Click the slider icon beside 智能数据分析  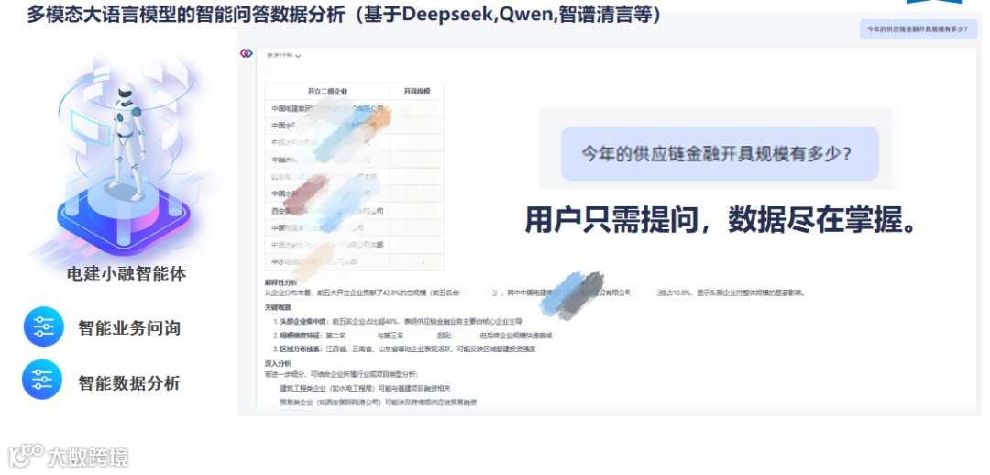tap(41, 380)
